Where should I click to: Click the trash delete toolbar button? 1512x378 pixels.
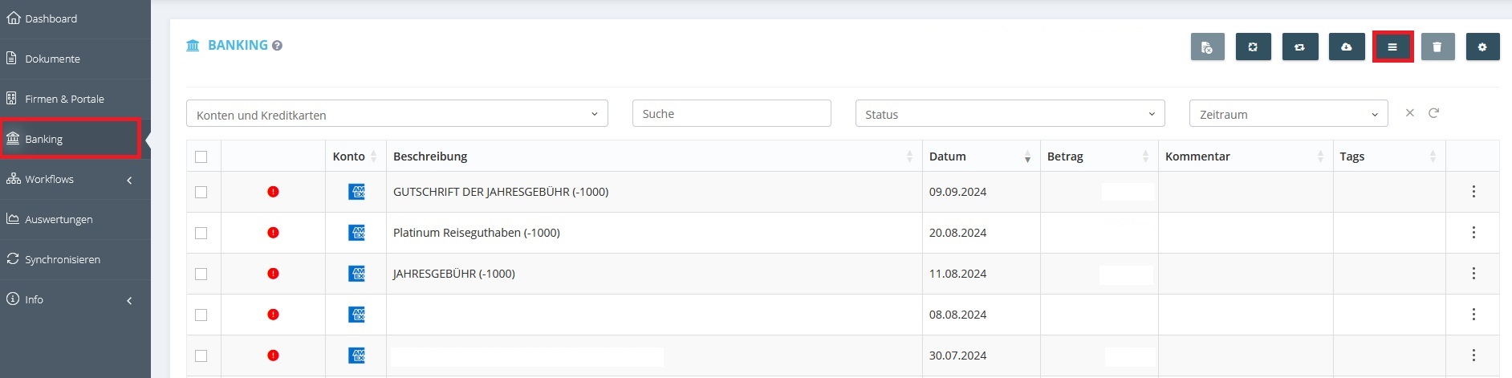pyautogui.click(x=1437, y=47)
